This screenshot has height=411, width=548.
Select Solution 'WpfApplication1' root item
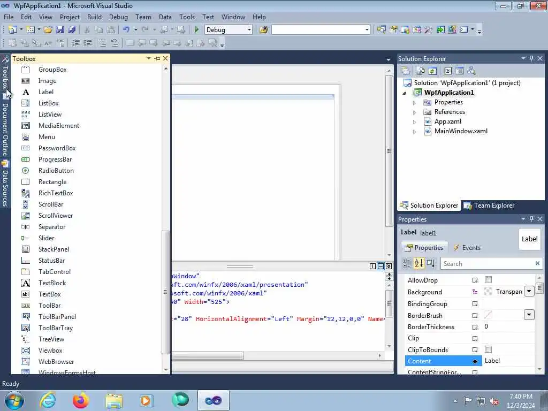coord(467,83)
